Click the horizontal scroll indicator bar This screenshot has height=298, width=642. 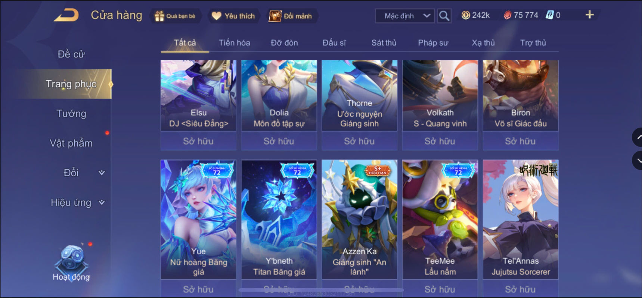point(321,290)
